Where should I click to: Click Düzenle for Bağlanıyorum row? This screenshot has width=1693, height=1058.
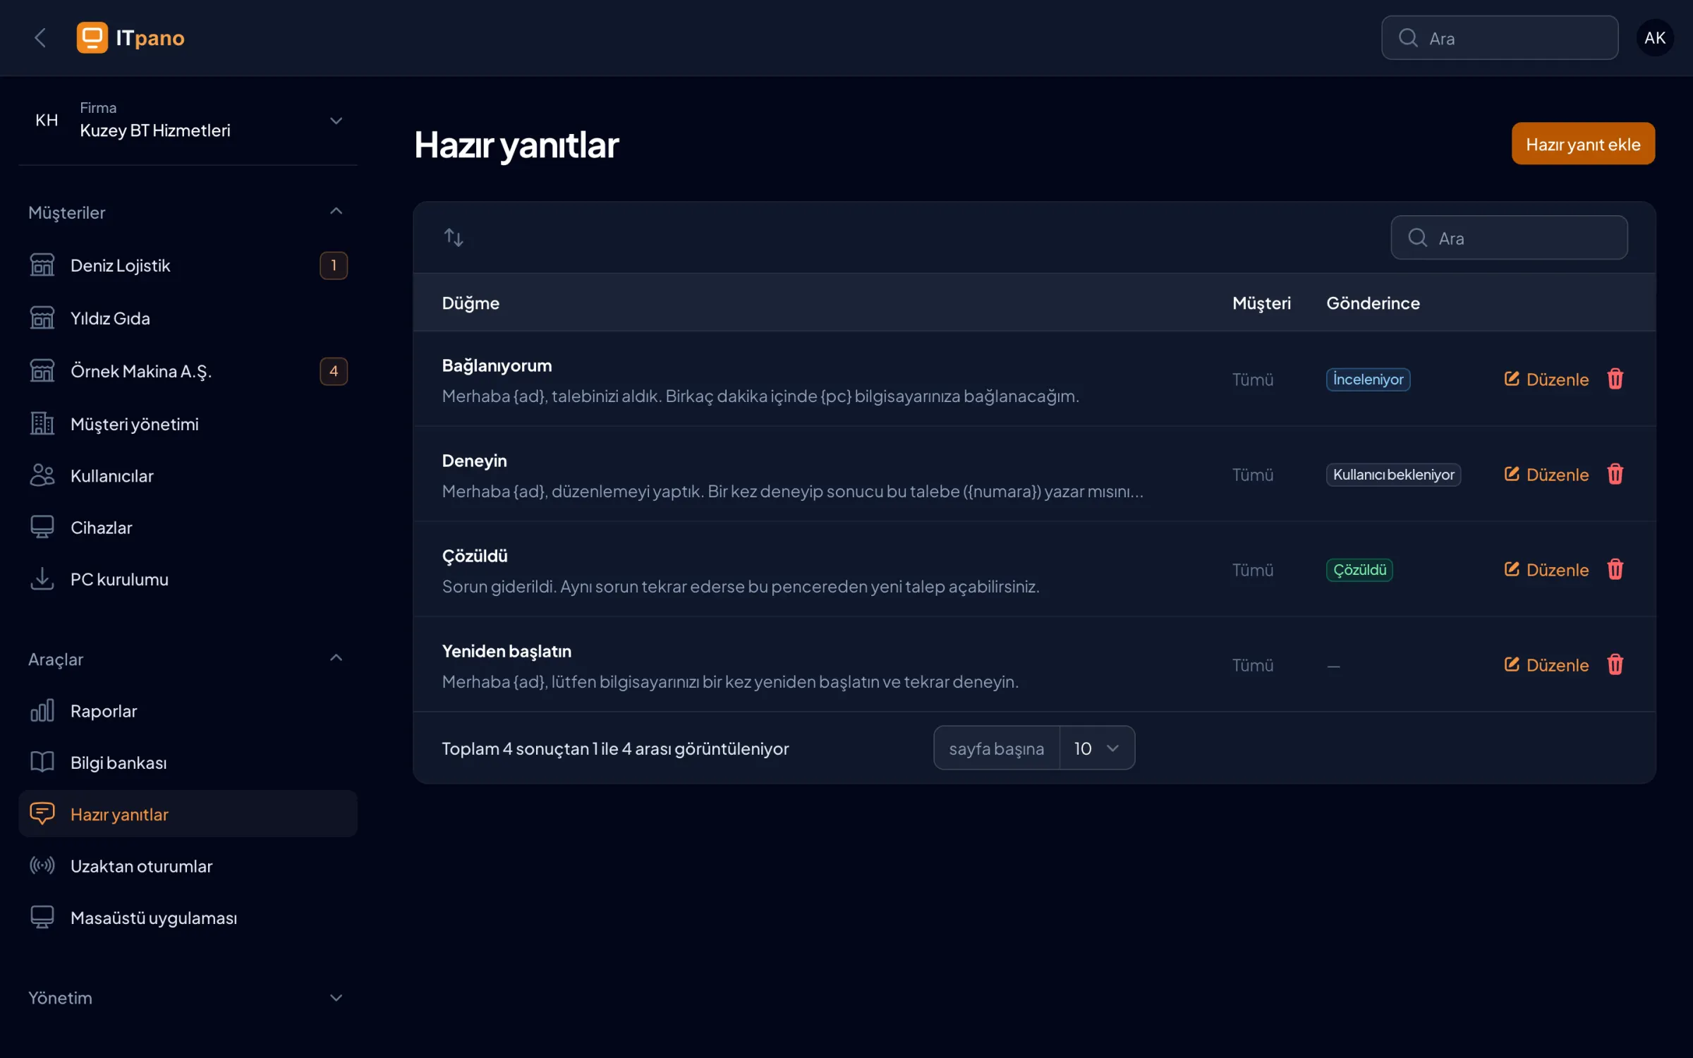coord(1546,379)
